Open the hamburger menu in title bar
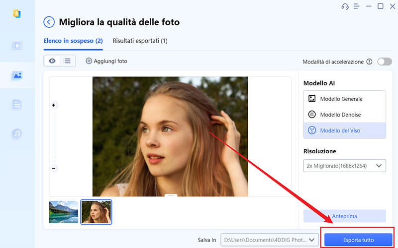The image size is (398, 248). 357,6
